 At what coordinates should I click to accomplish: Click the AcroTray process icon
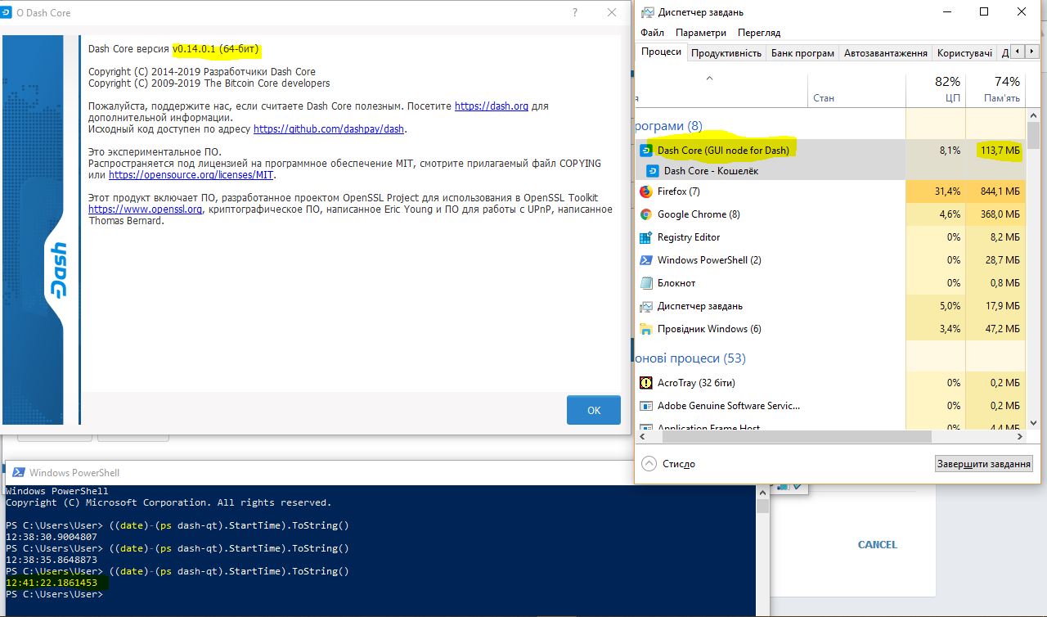pyautogui.click(x=645, y=383)
